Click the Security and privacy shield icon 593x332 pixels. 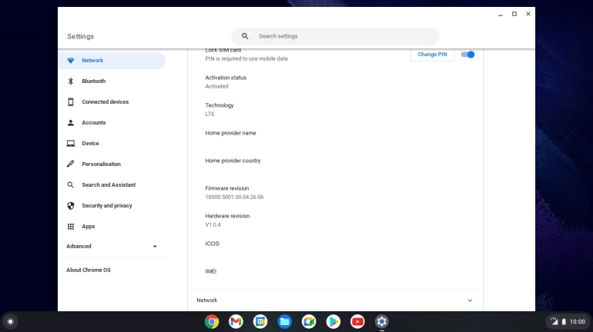point(71,206)
